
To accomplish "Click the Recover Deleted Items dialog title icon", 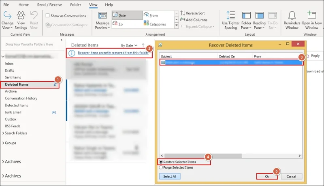I will [x=160, y=45].
